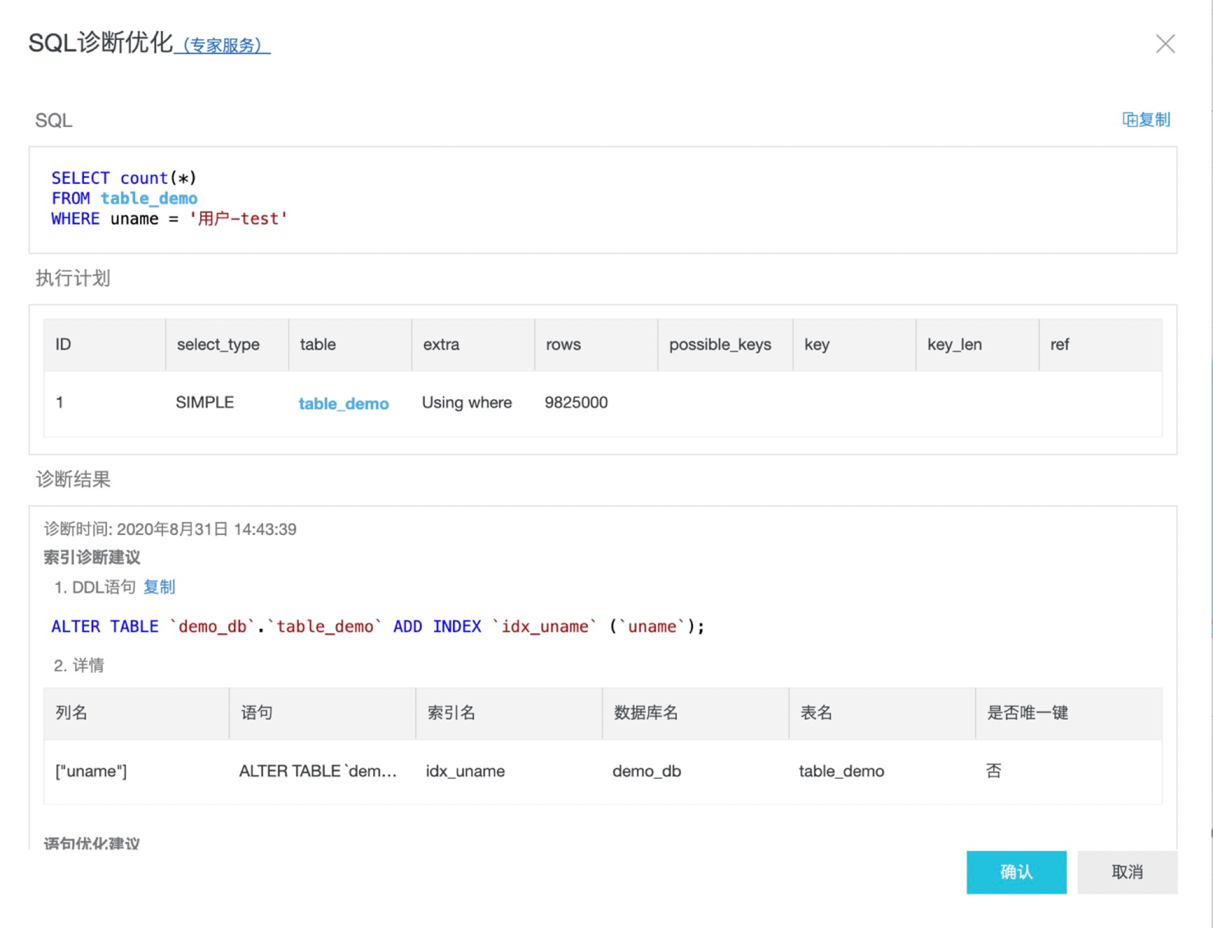This screenshot has height=928, width=1213.
Task: Click the key_len column header
Action: click(x=954, y=345)
